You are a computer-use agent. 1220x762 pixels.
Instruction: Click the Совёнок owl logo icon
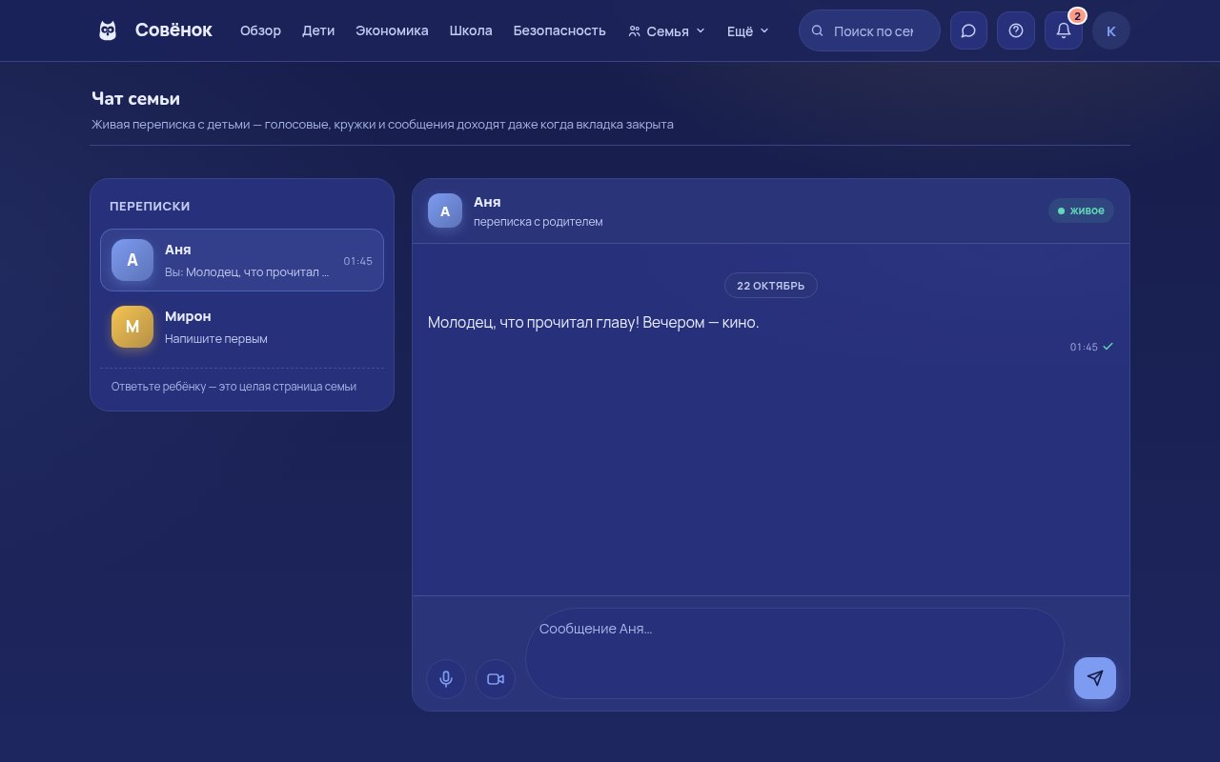click(108, 30)
